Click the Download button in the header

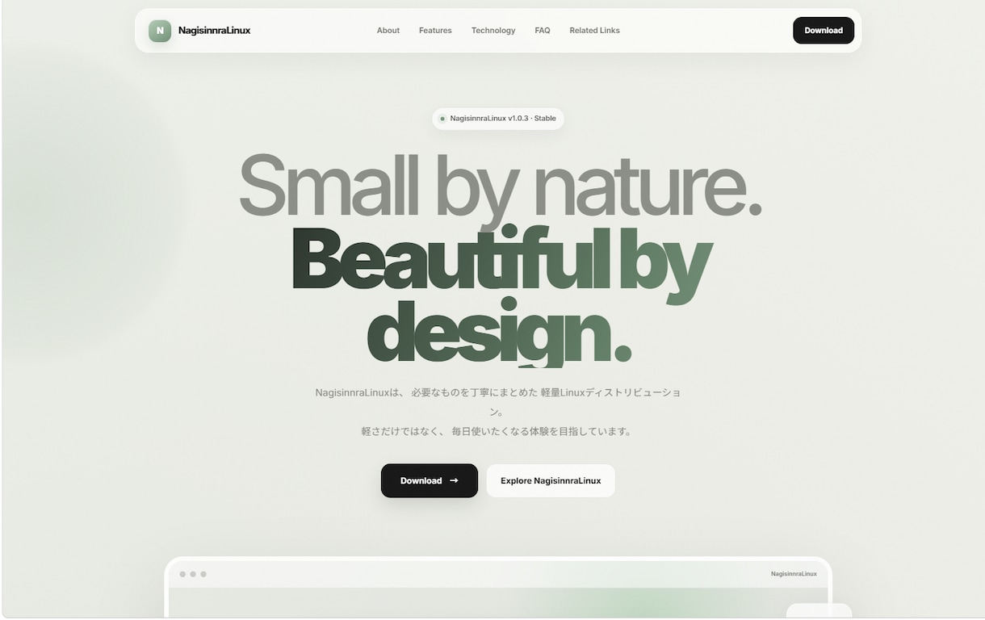coord(824,31)
